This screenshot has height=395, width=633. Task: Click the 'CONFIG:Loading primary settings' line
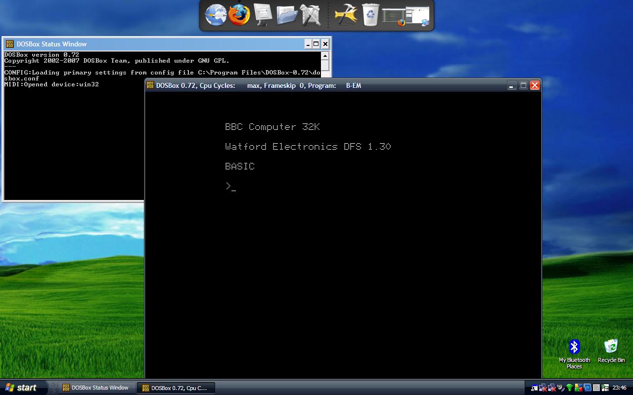pos(162,73)
